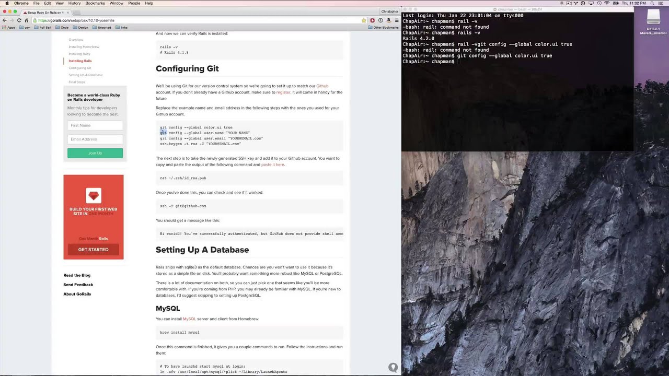Image resolution: width=669 pixels, height=376 pixels.
Task: Click the Email Address field
Action: click(x=95, y=139)
